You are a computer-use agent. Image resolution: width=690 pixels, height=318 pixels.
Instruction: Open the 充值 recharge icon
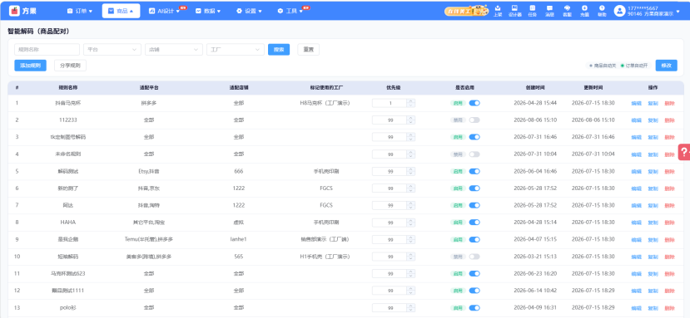pos(584,11)
